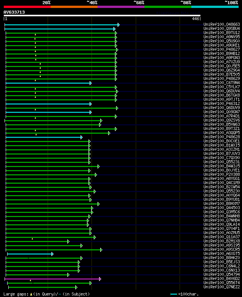242x297 pixels.
Task: Click yellow gap marker under the UniRef100_A3QQP5 bar
Action: point(36,134)
